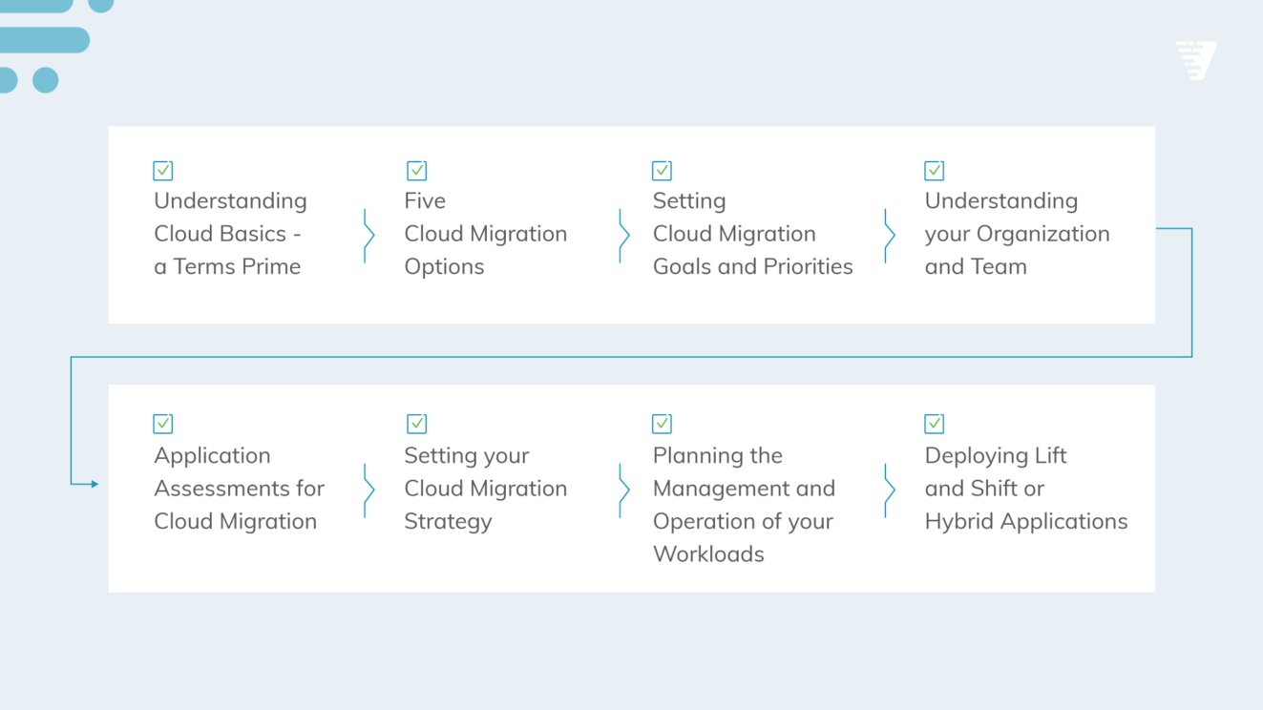
Task: Click the green checkmark icon above Five Cloud Migration Options
Action: tap(416, 170)
